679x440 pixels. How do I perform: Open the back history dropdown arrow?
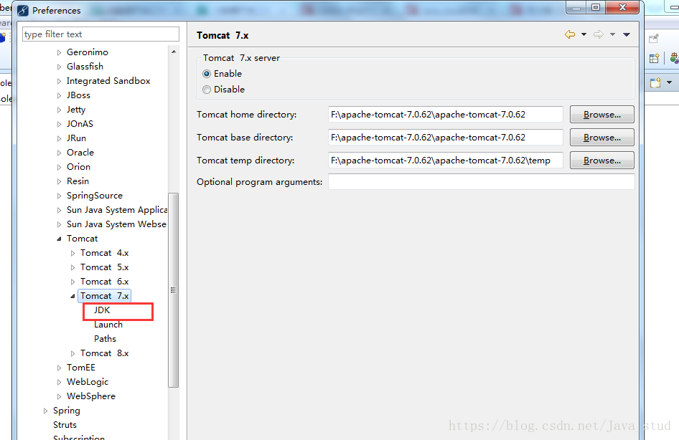[x=584, y=34]
